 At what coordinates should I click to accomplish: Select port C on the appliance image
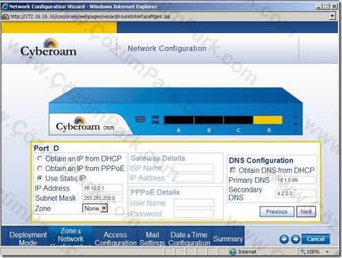click(x=238, y=120)
